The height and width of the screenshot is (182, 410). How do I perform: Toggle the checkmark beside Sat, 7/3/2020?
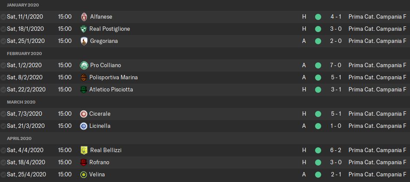3,114
